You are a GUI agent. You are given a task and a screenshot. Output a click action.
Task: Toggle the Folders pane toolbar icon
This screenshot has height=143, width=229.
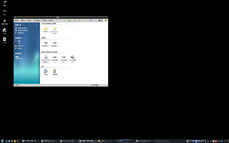(x=87, y=21)
